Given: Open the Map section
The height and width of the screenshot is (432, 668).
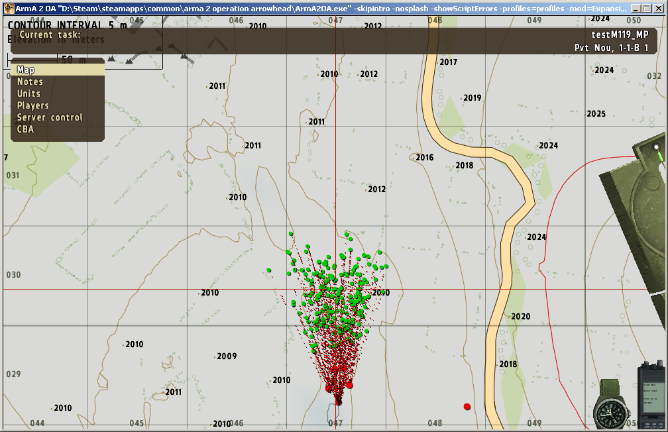Looking at the screenshot, I should click(x=58, y=70).
